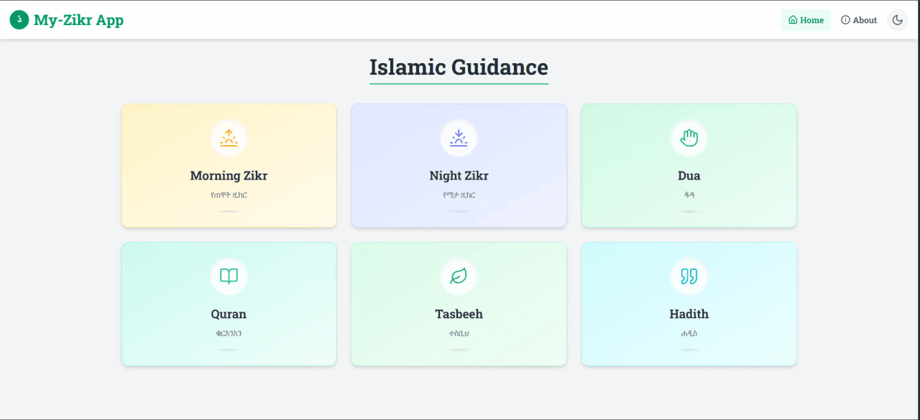Open the book icon on the Quran card

click(x=229, y=276)
